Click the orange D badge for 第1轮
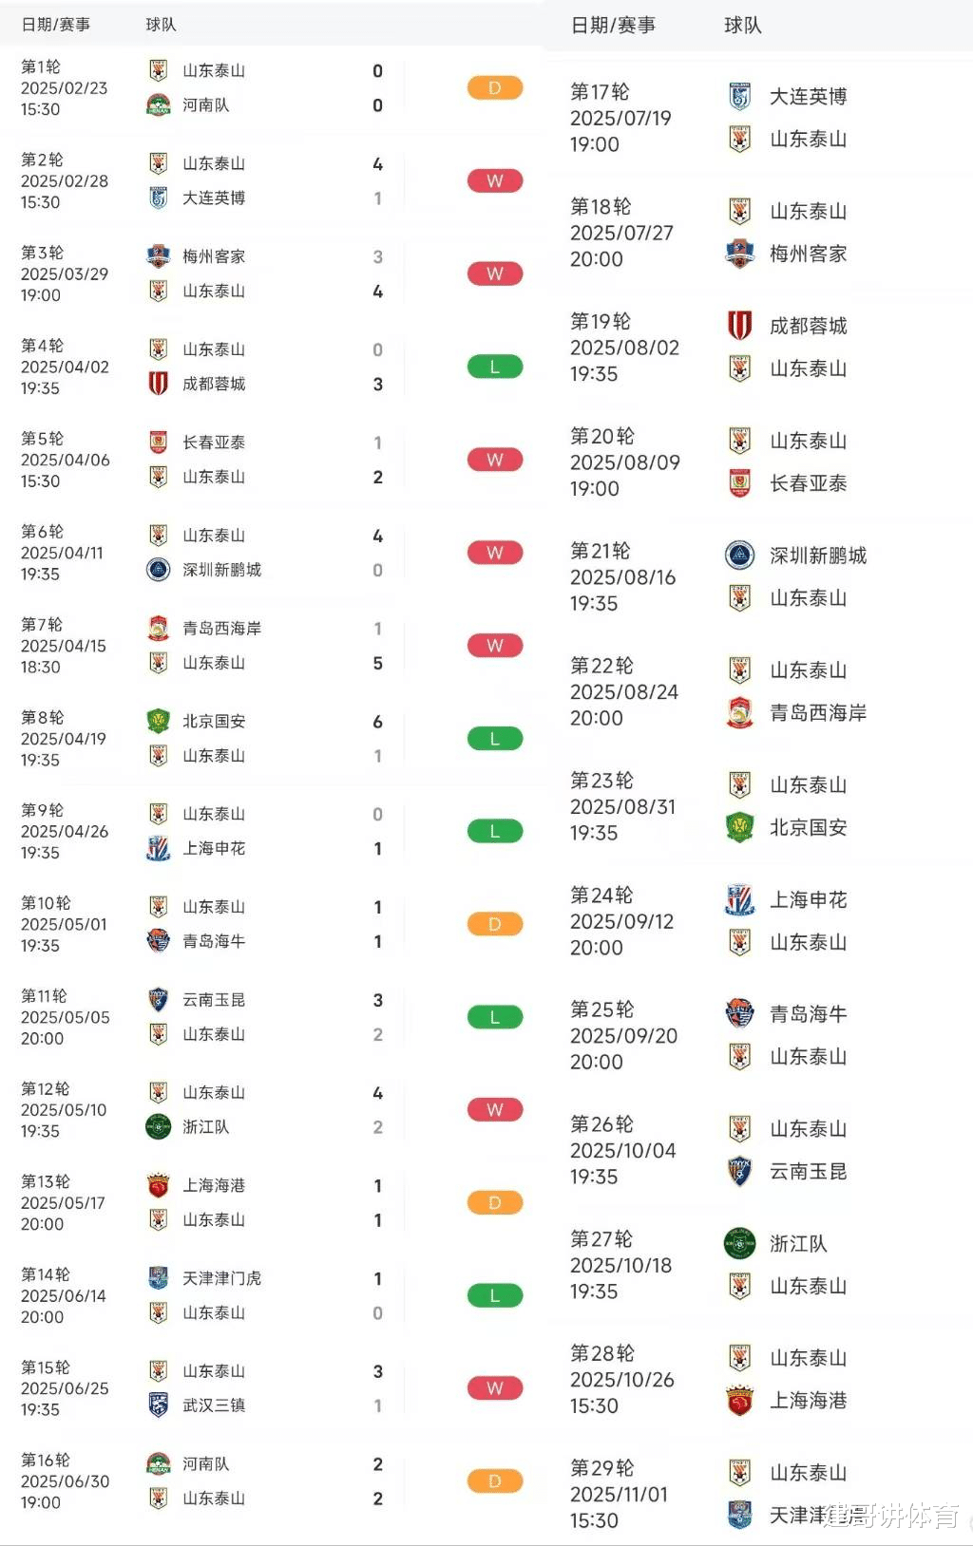The width and height of the screenshot is (973, 1546). (495, 88)
